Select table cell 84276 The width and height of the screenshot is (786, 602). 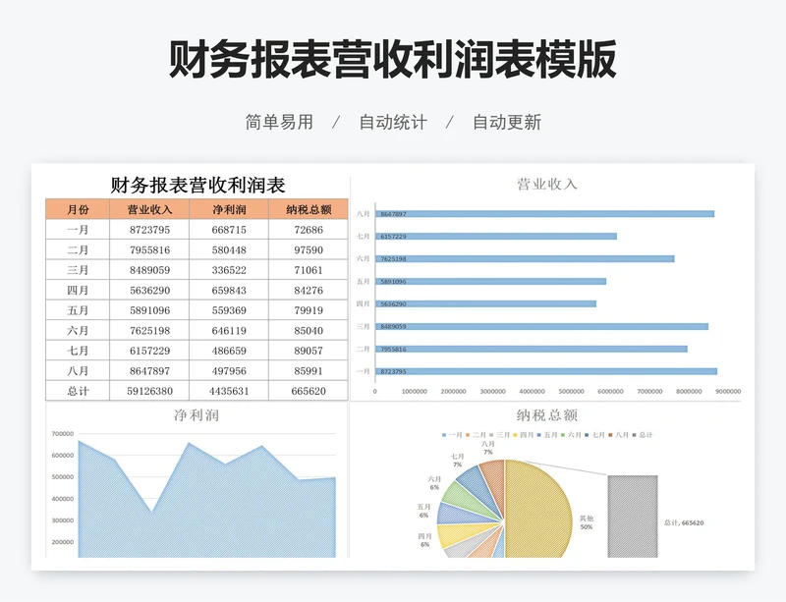(x=309, y=291)
